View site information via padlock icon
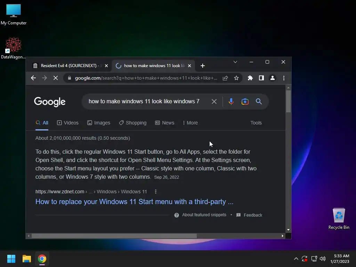 tap(70, 78)
